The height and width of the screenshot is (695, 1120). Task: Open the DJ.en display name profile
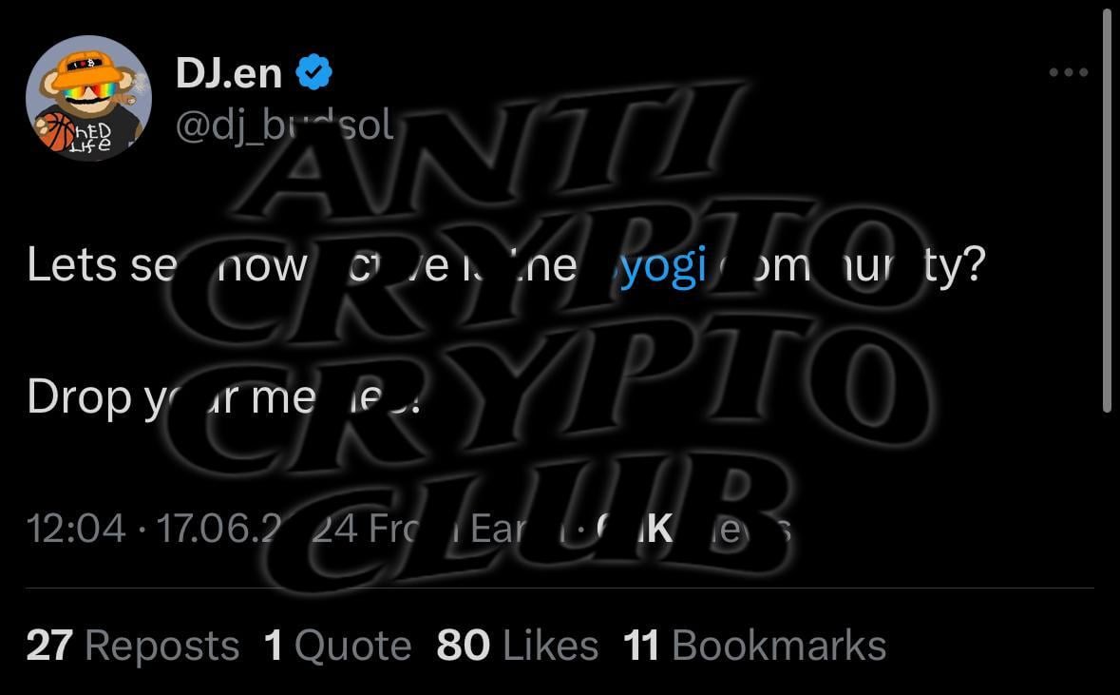click(x=229, y=72)
